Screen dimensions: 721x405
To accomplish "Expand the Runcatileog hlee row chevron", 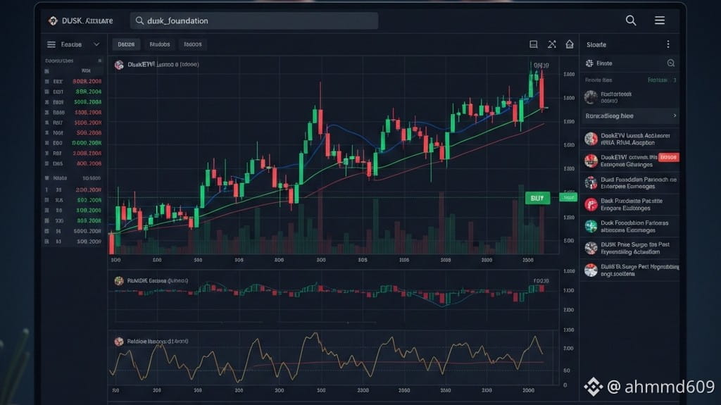I will 675,116.
